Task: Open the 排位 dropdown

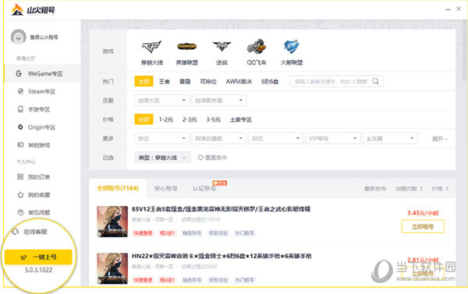Action: 161,139
